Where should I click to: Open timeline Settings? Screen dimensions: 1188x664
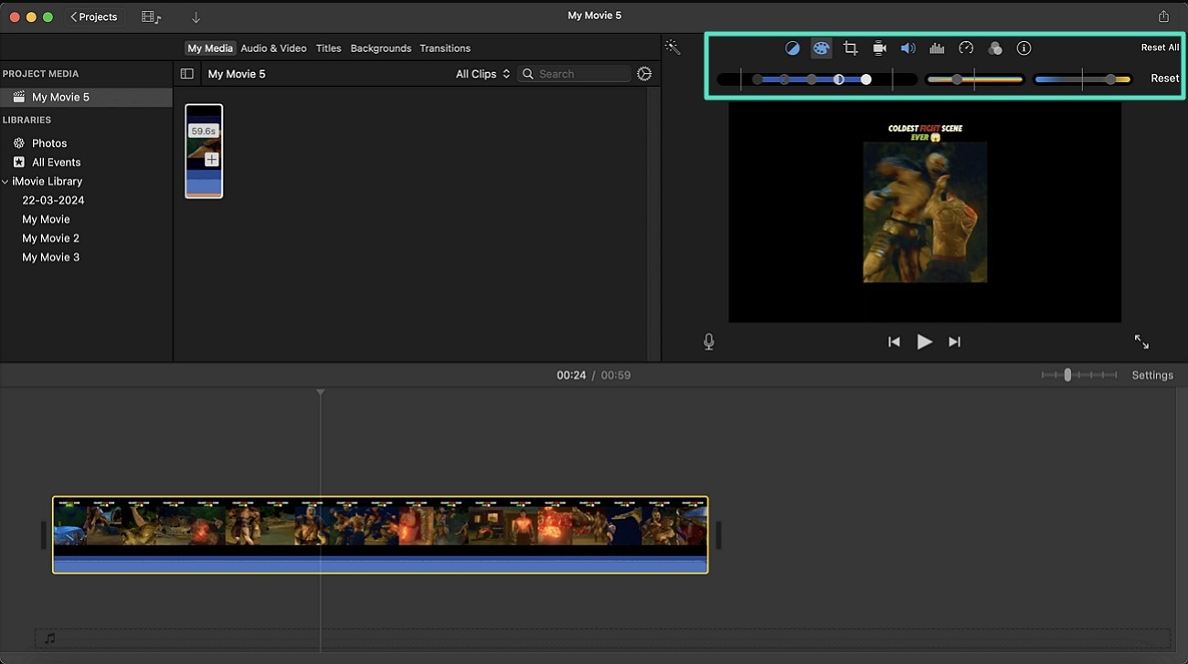point(1152,375)
